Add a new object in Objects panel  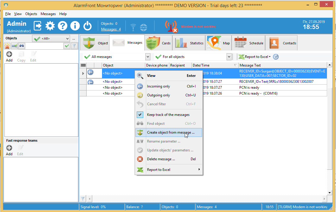pyautogui.click(x=9, y=57)
